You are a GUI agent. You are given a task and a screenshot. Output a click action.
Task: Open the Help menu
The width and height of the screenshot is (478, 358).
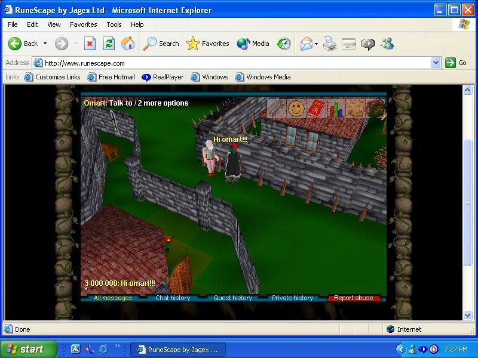pyautogui.click(x=137, y=24)
